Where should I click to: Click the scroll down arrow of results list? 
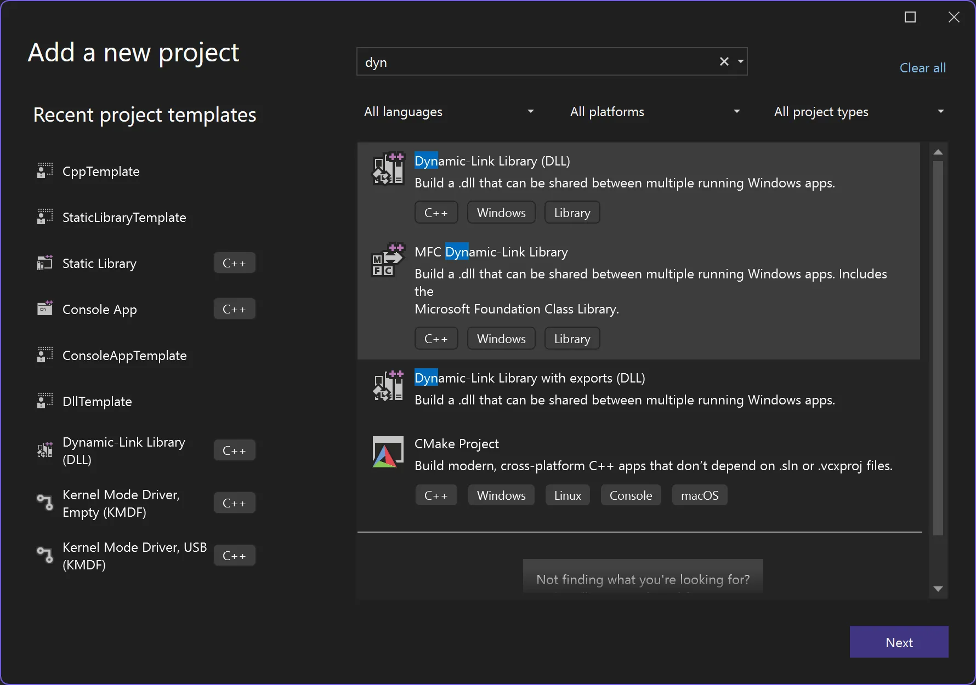click(x=938, y=589)
